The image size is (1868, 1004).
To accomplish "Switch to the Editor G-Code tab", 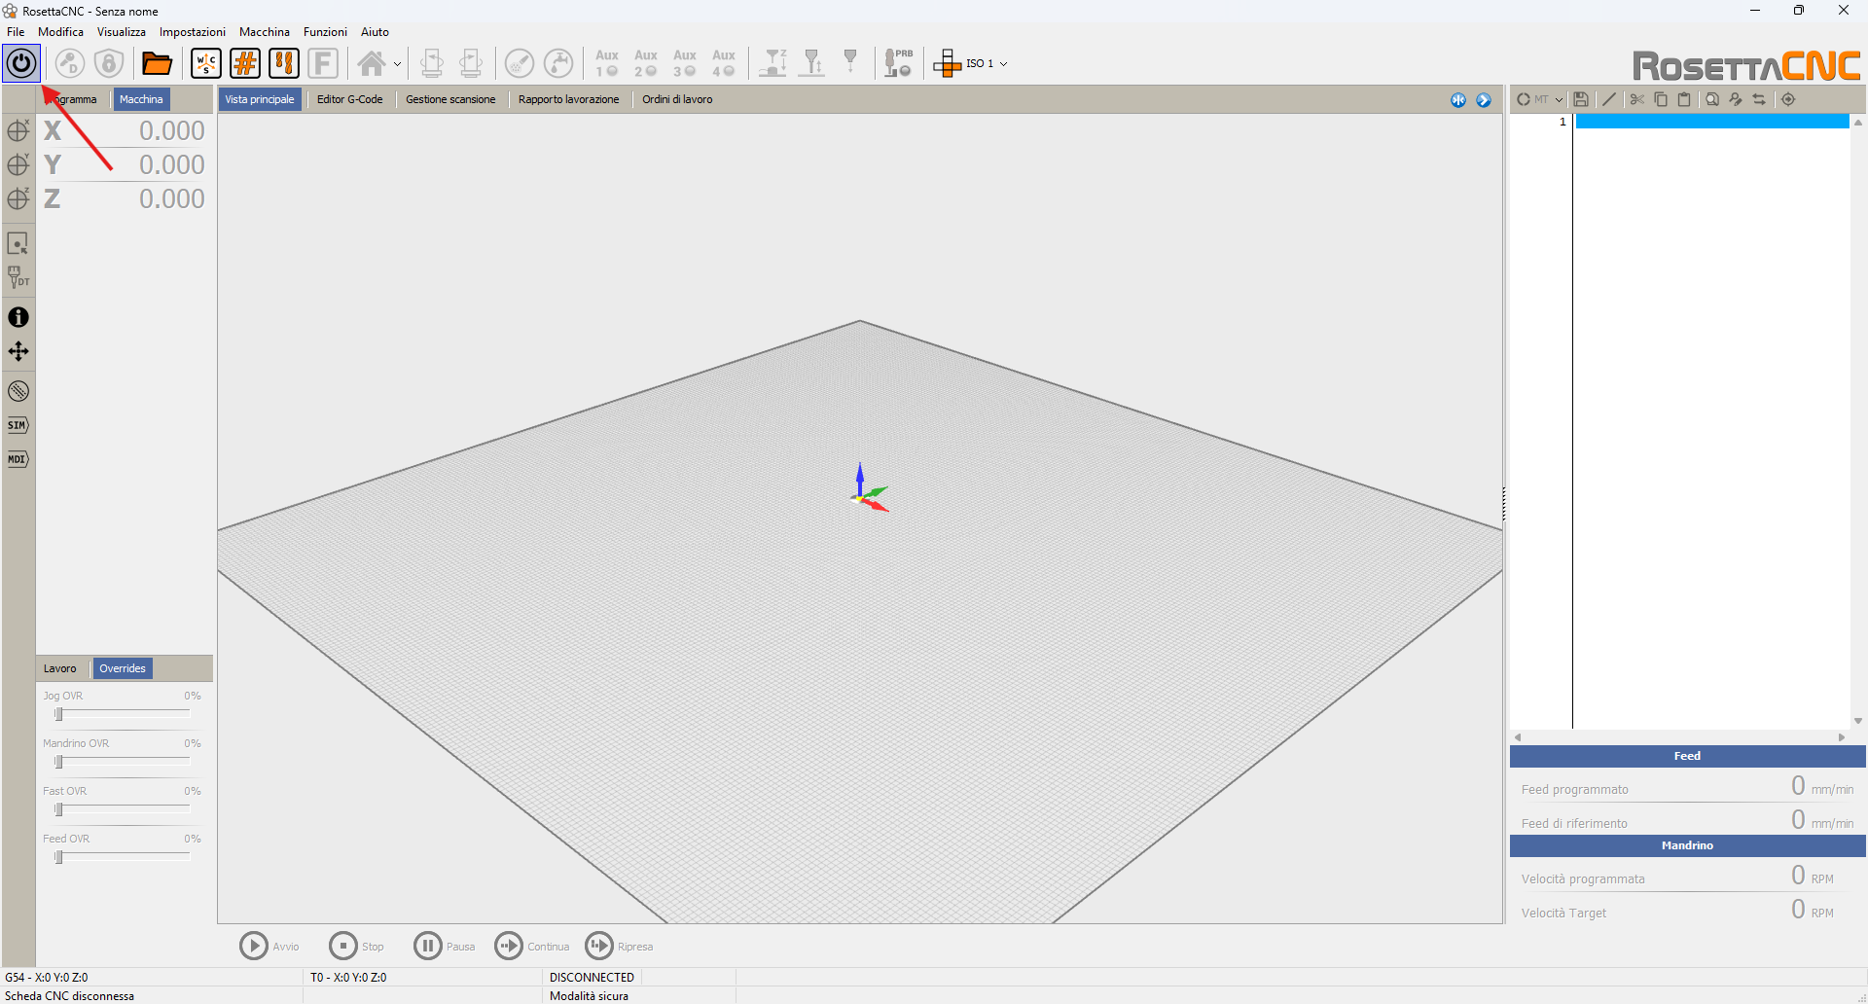I will click(349, 99).
